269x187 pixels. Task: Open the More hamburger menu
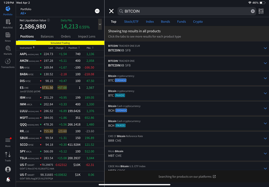click(8, 141)
